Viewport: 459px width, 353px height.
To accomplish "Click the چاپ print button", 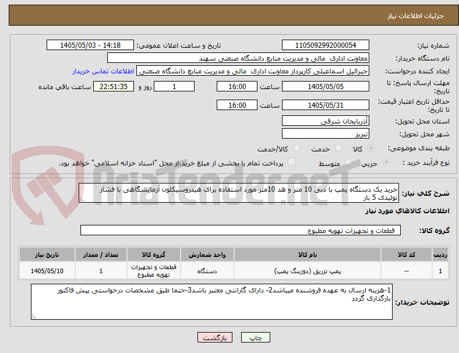I will (x=256, y=337).
